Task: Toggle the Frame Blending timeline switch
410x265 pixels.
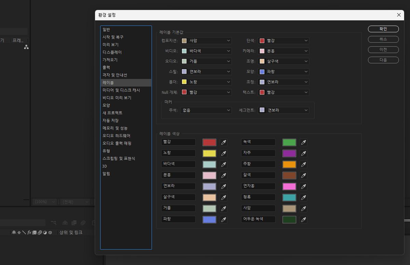Action: [x=34, y=233]
